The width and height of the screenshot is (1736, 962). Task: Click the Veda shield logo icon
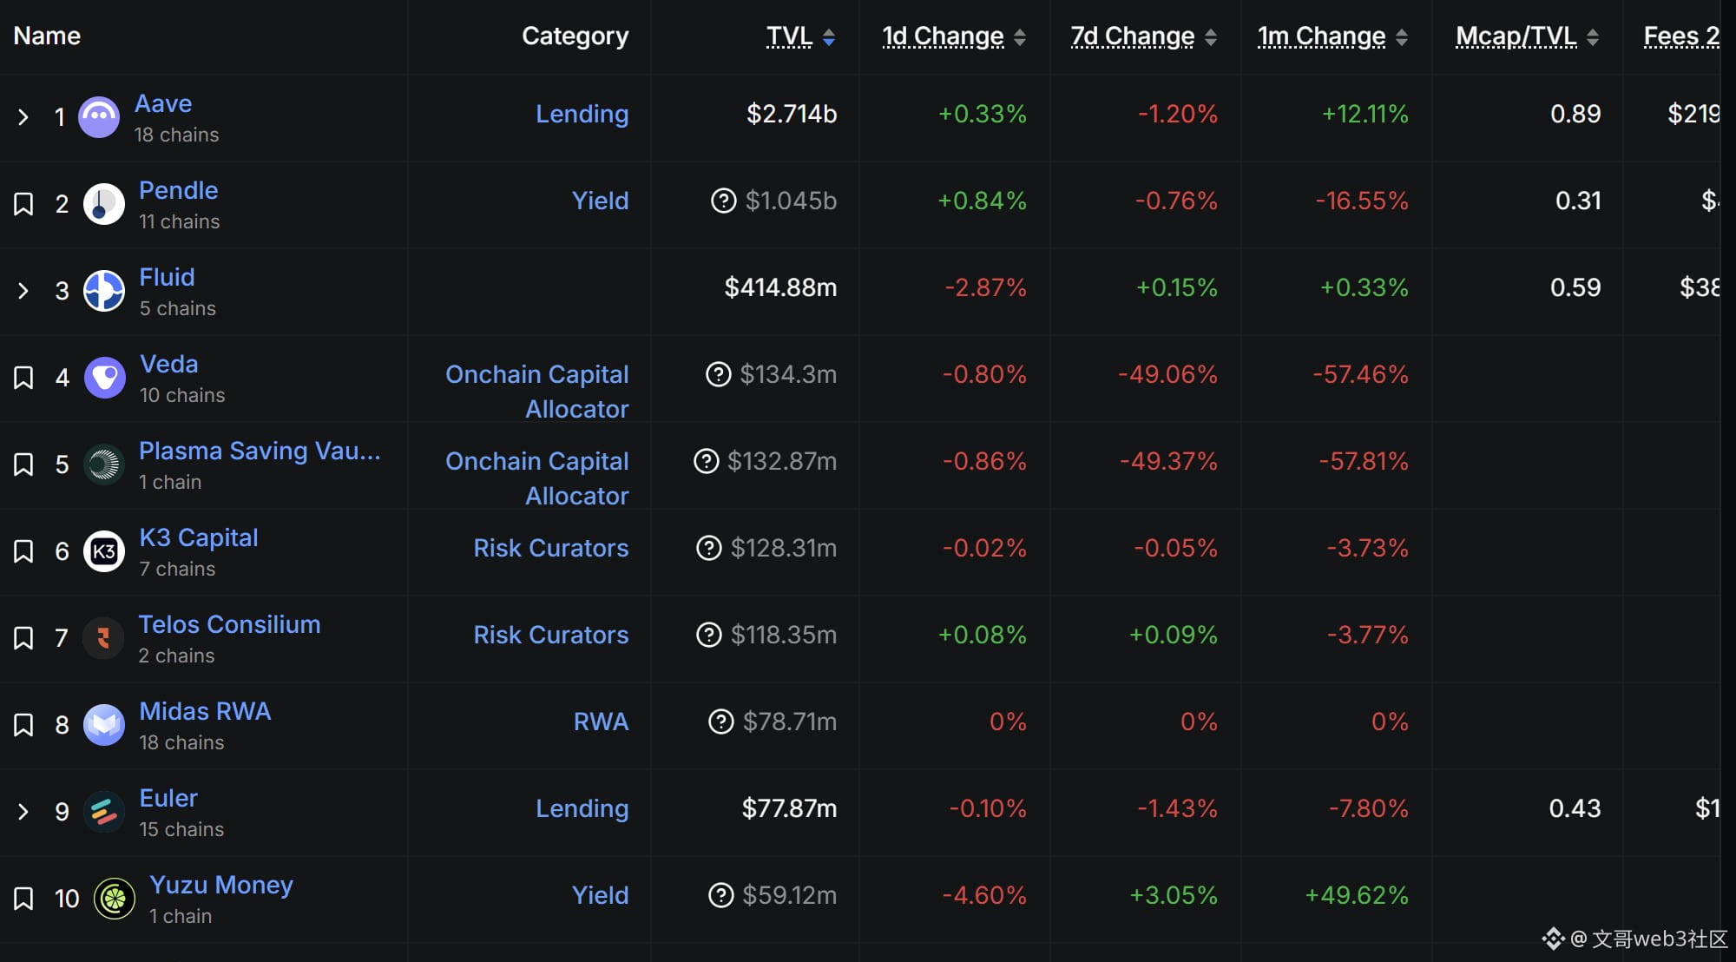click(104, 378)
